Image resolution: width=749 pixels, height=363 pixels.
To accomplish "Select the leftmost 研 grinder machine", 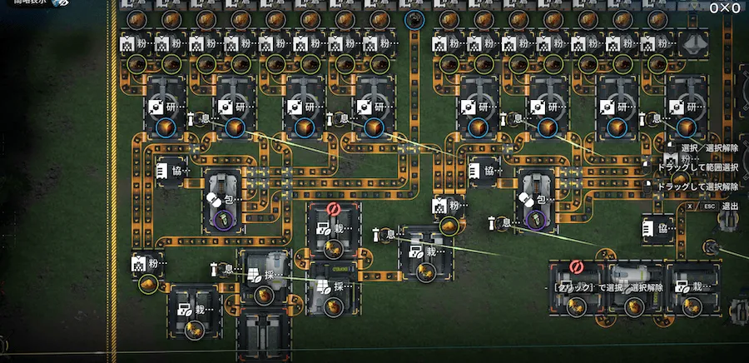I will [166, 107].
